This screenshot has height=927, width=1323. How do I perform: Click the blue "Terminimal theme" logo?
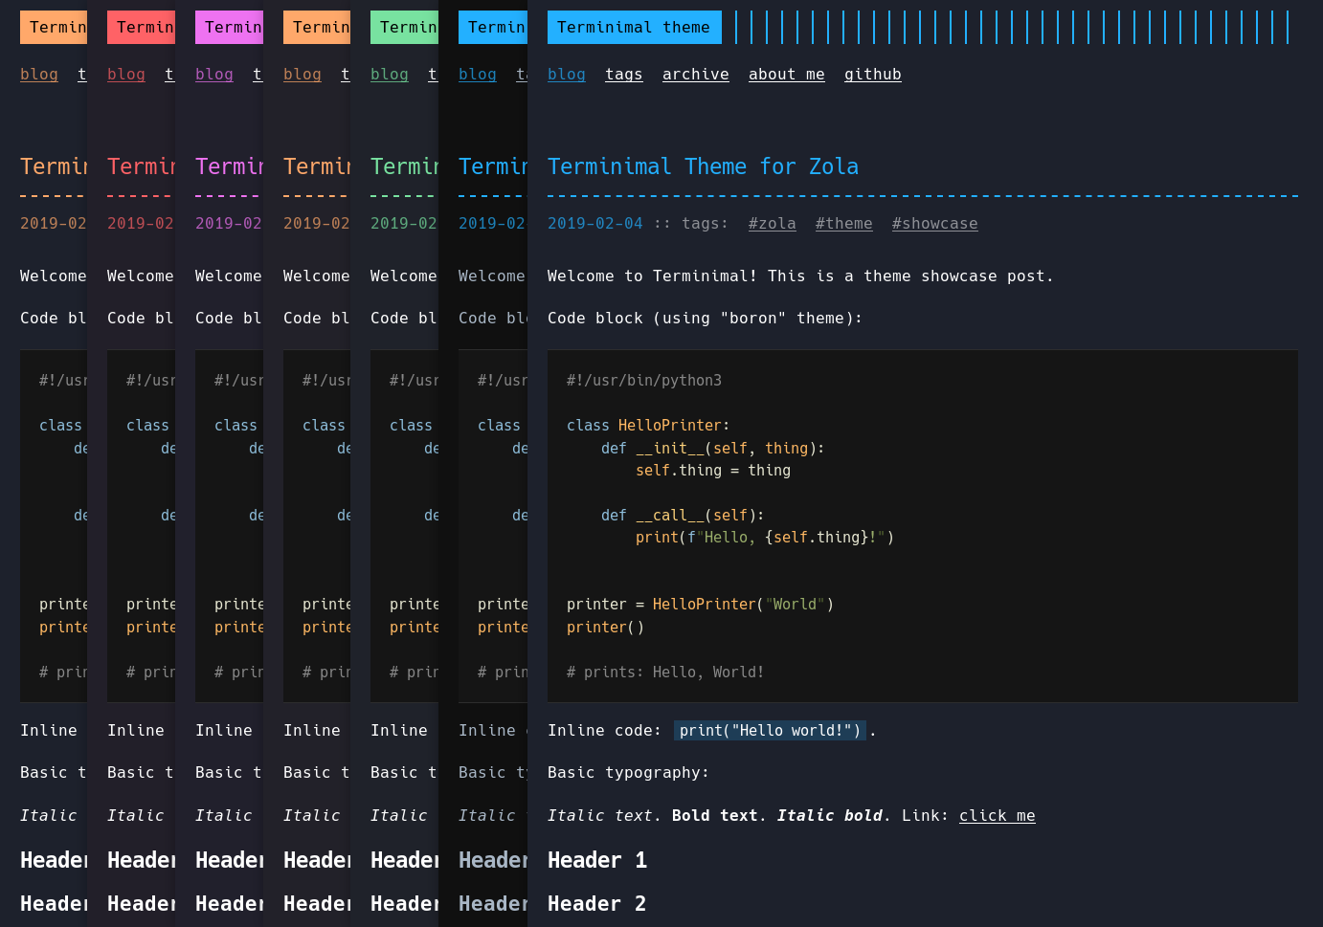tap(634, 27)
